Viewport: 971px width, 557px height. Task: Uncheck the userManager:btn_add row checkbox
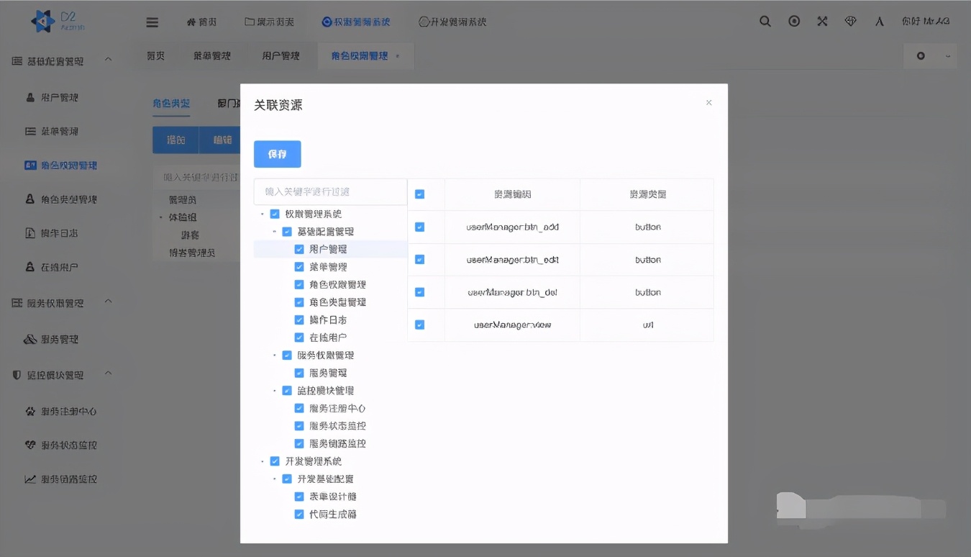tap(419, 227)
